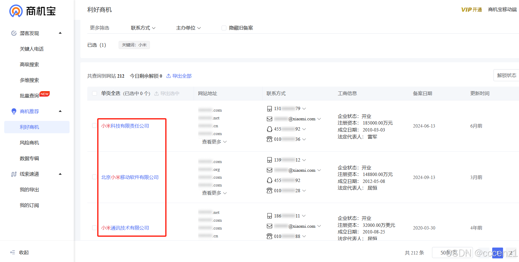519x262 pixels.
Task: Expand the 186…11 phone dropdown chevron
Action: coord(304,216)
